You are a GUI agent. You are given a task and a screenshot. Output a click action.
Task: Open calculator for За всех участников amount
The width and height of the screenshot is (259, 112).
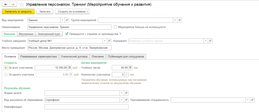[70, 68]
